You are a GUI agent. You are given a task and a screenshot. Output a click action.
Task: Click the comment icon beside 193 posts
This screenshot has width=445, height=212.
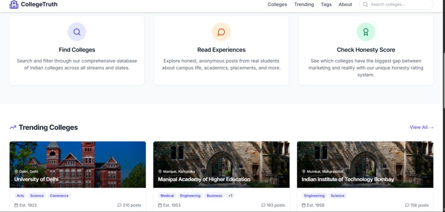pos(263,205)
